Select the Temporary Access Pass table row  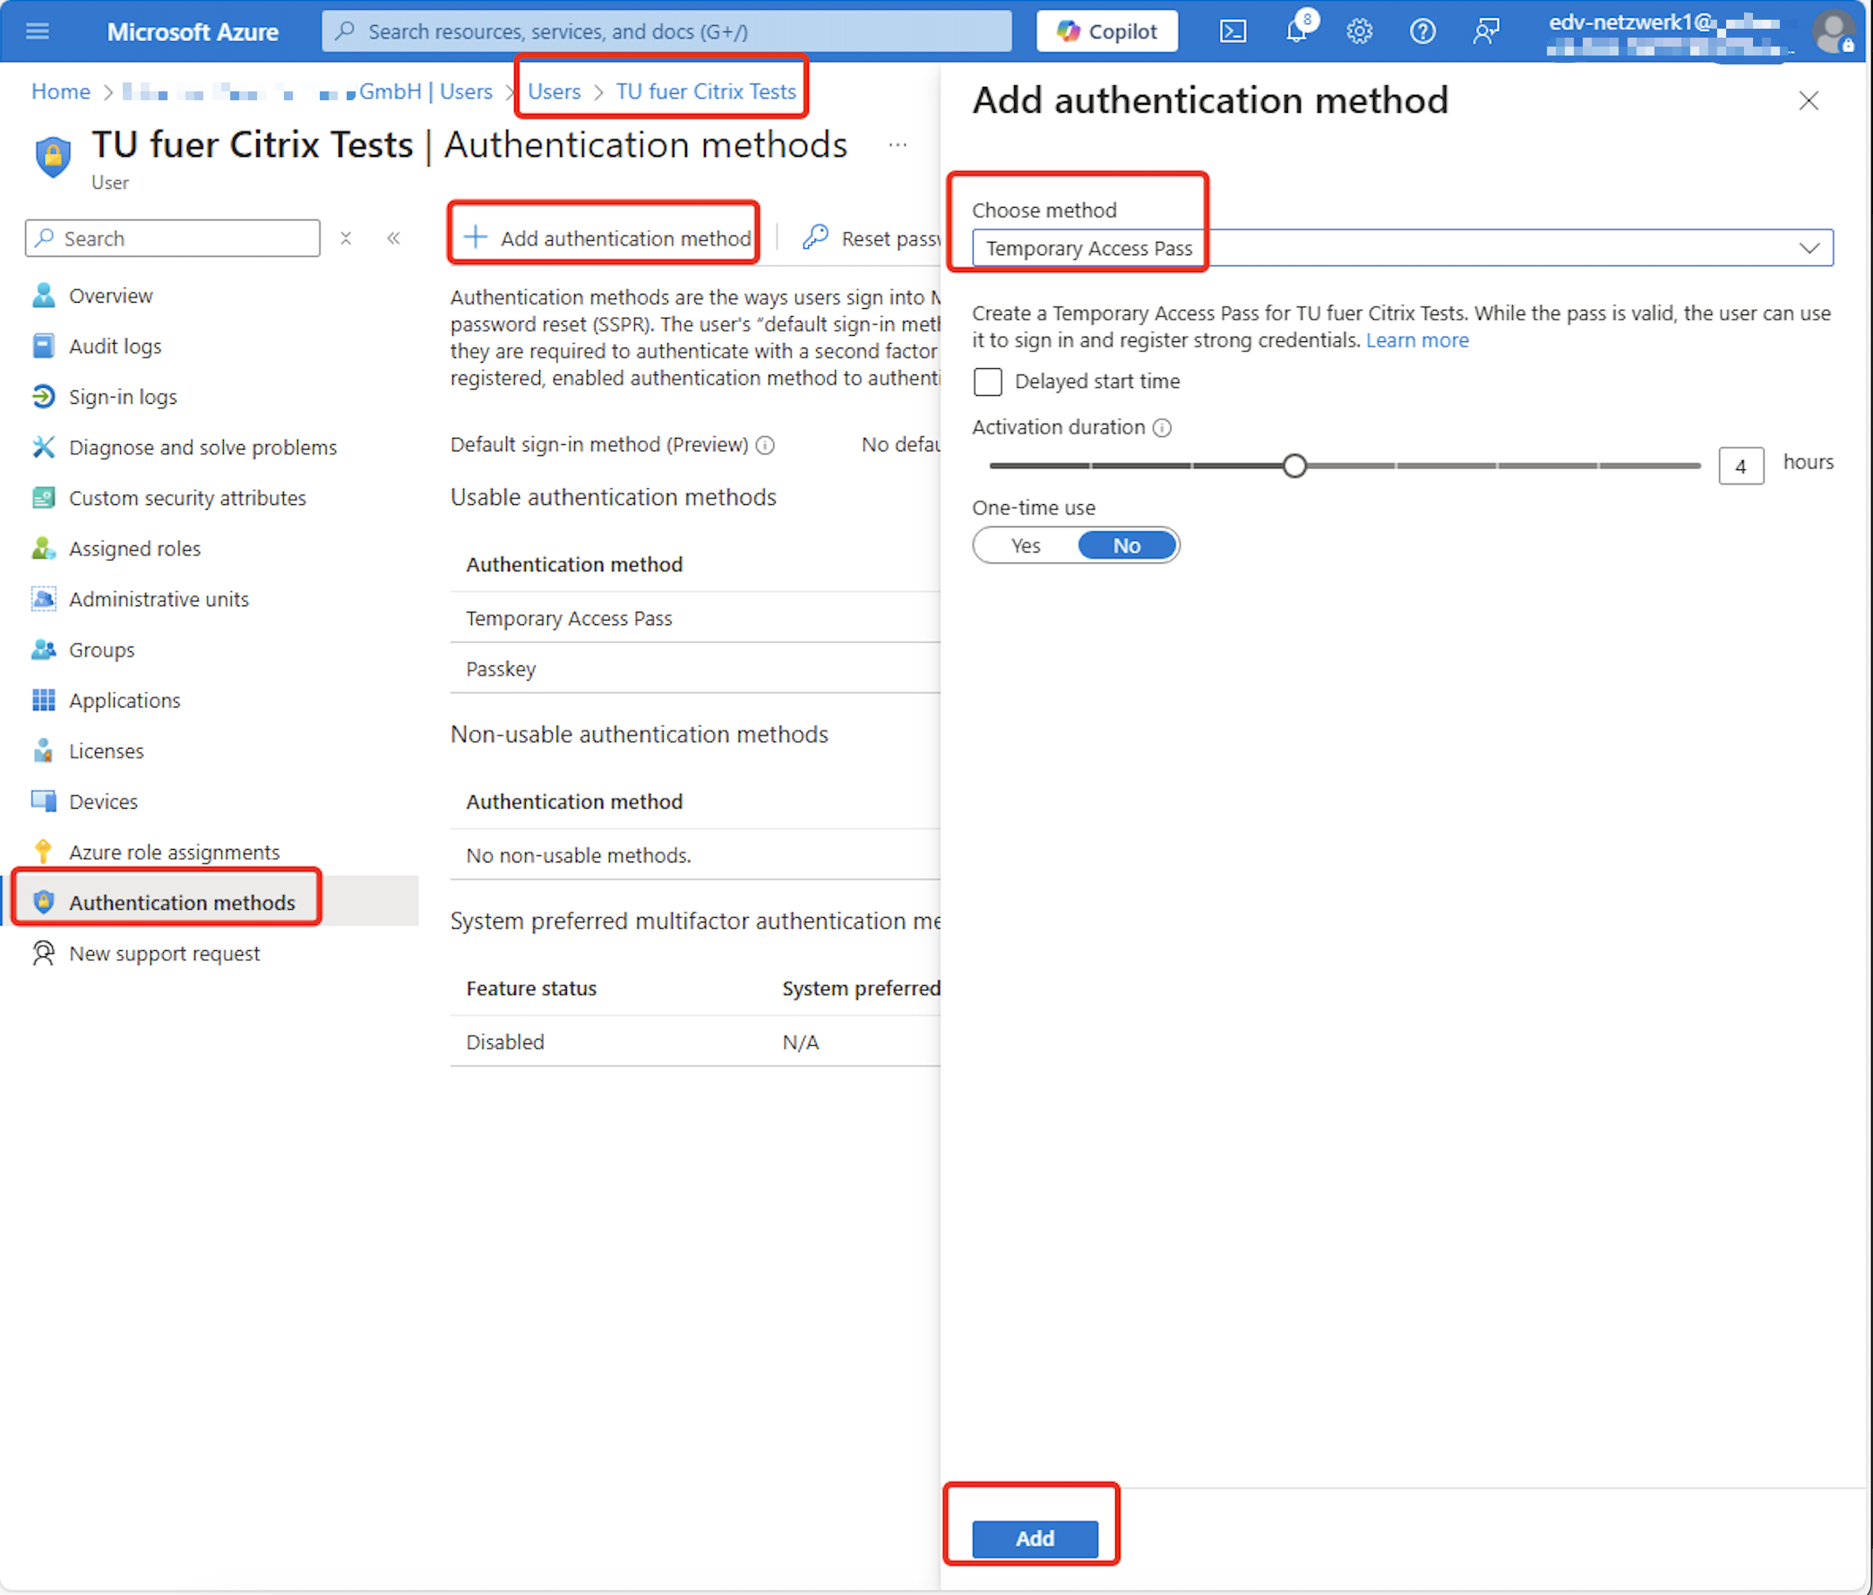[694, 618]
